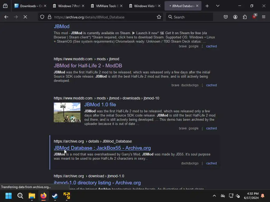Open Firefox account menu

(x=235, y=17)
